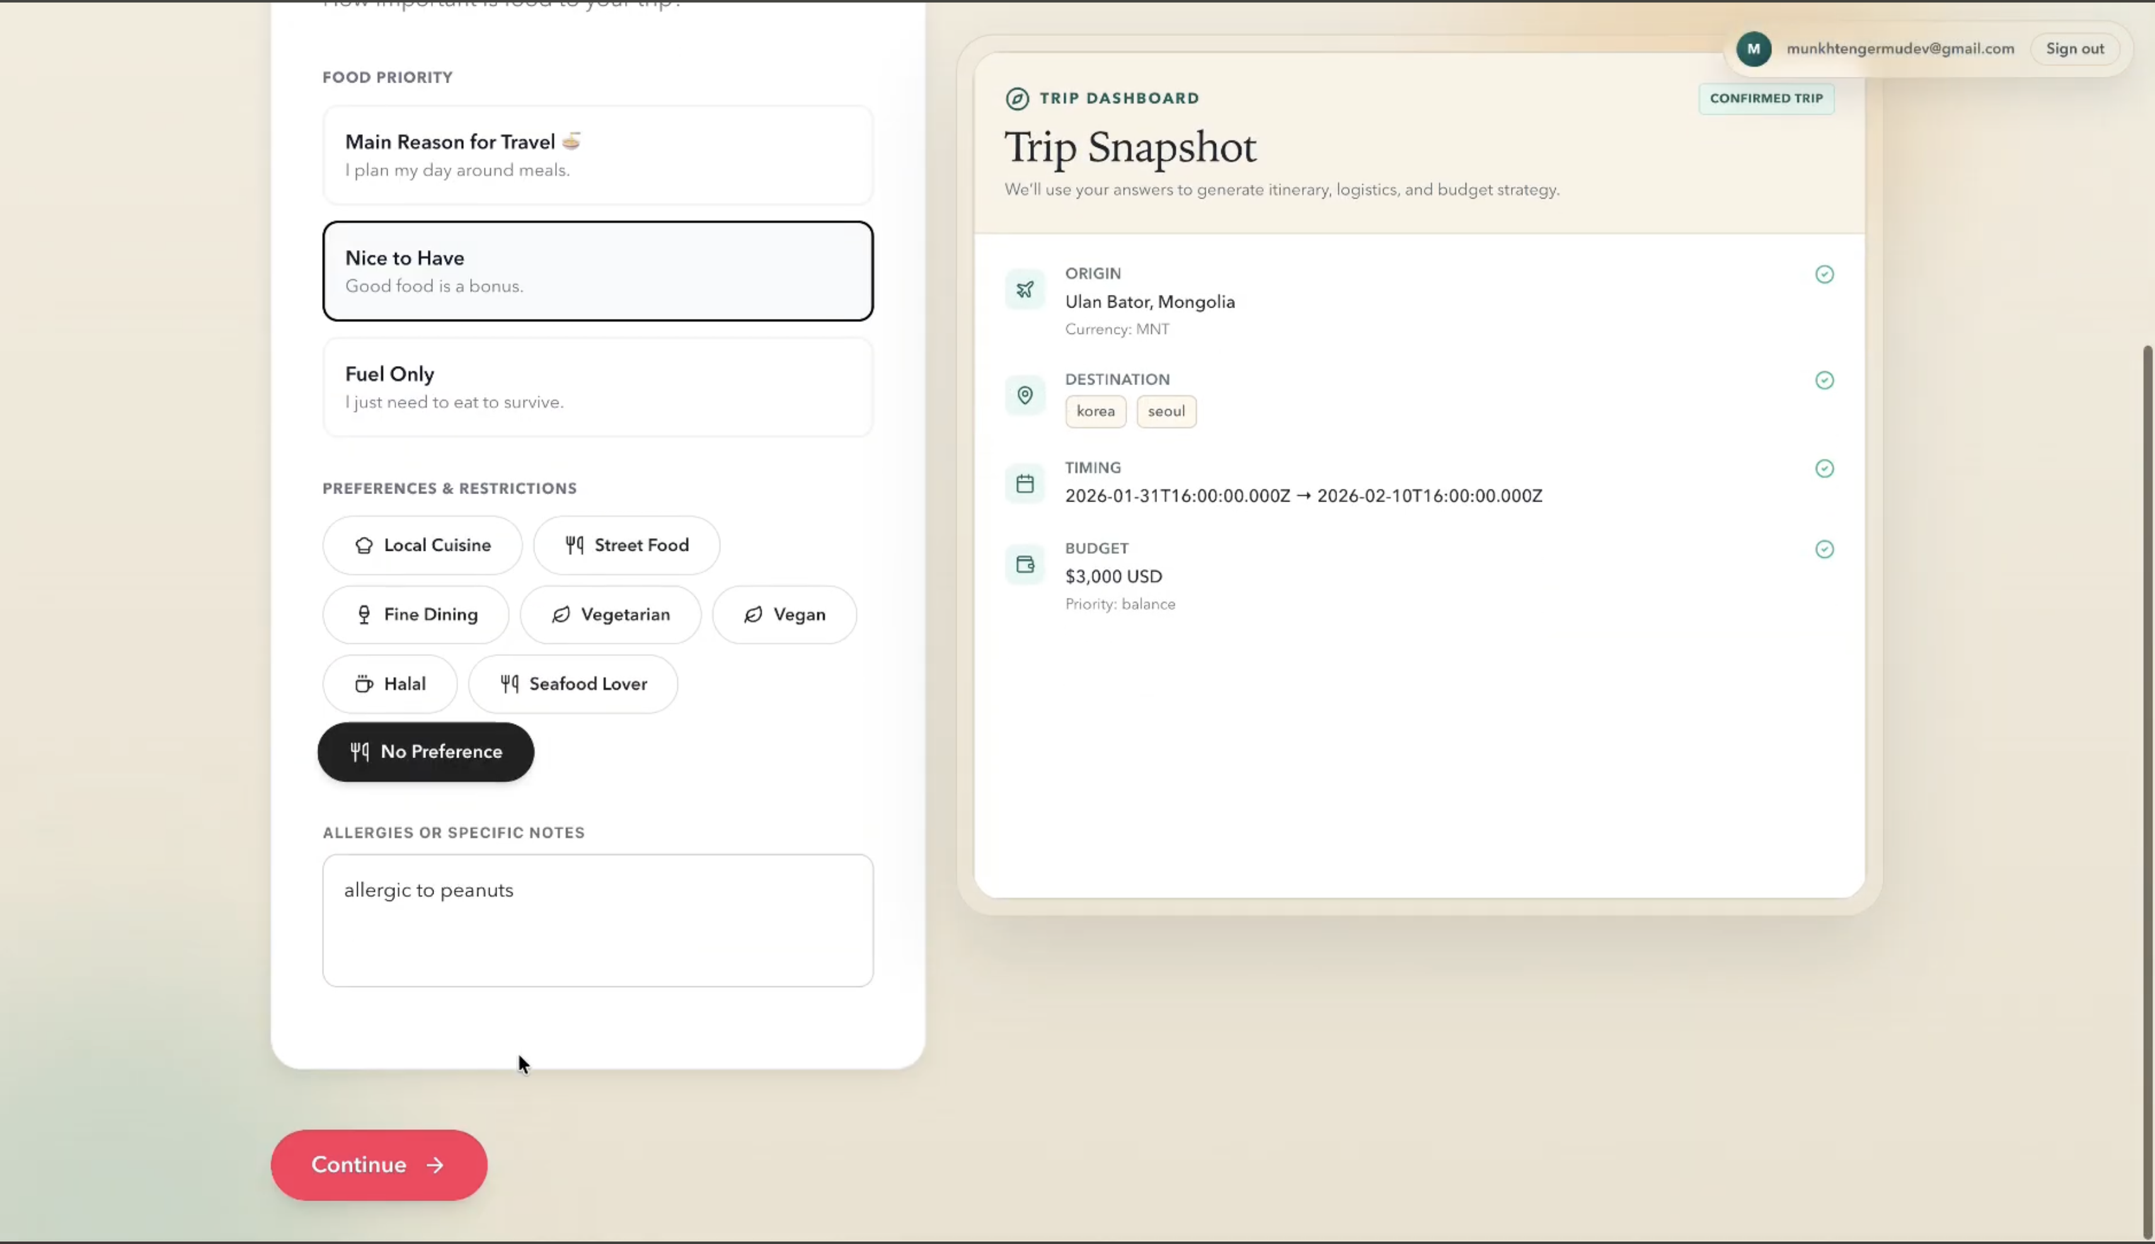Click the allergies notes text field
This screenshot has height=1244, width=2155.
click(597, 920)
